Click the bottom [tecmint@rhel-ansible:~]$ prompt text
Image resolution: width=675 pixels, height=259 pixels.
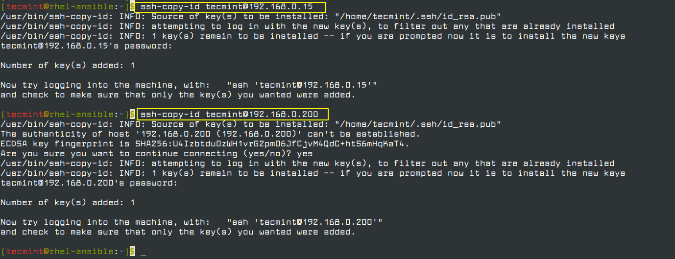[x=68, y=252]
